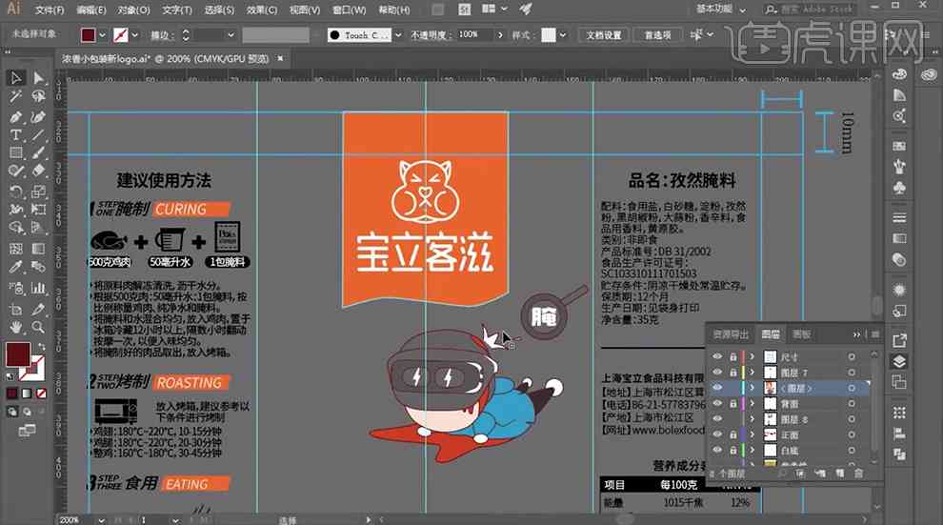The height and width of the screenshot is (525, 943).
Task: Toggle visibility of 图层 8 layer
Action: [x=717, y=419]
